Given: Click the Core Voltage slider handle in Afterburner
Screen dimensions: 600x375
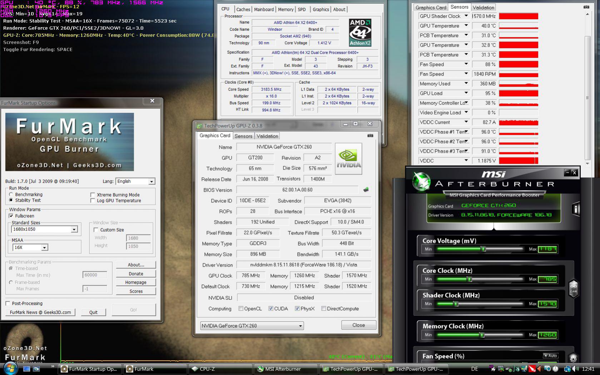Looking at the screenshot, I should click(x=483, y=249).
